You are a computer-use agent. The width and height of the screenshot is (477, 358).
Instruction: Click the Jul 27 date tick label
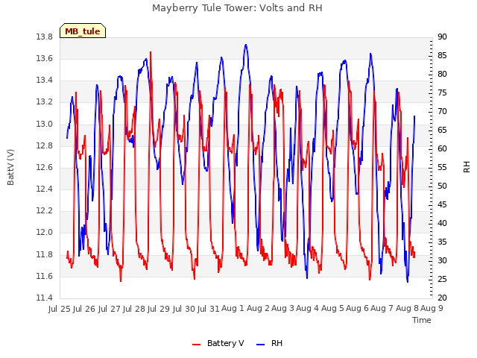[x=110, y=309]
